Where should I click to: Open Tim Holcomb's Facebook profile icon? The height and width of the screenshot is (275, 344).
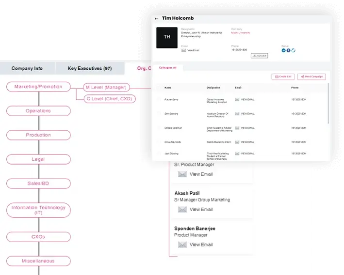[288, 50]
